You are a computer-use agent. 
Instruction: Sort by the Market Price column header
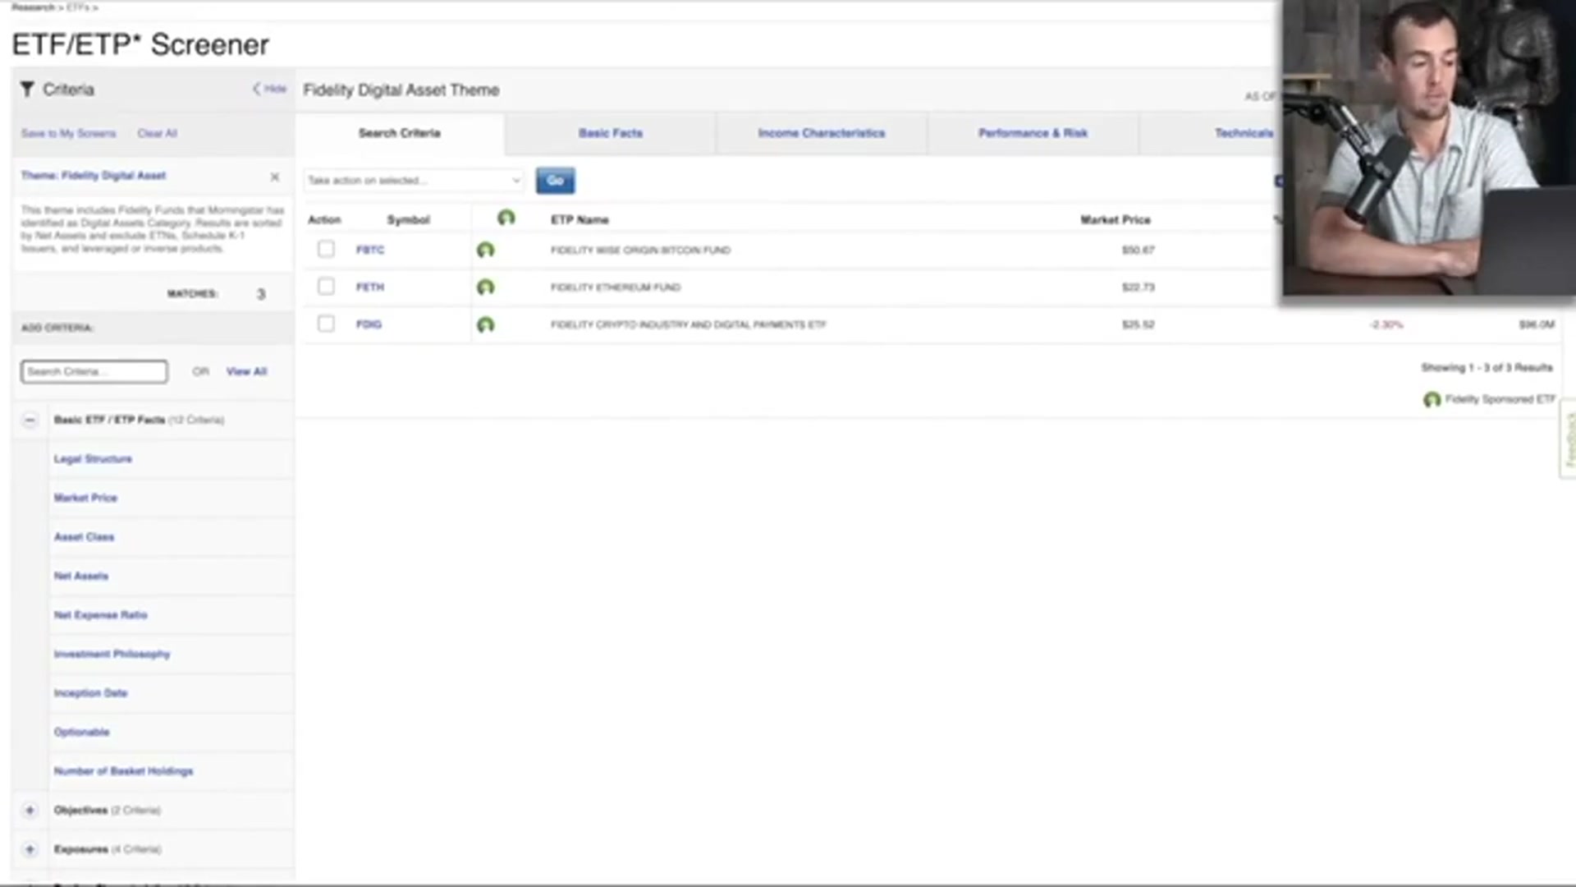[1116, 220]
